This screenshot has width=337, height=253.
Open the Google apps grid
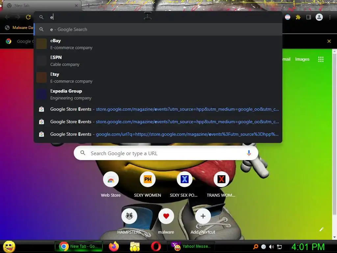pos(321,59)
